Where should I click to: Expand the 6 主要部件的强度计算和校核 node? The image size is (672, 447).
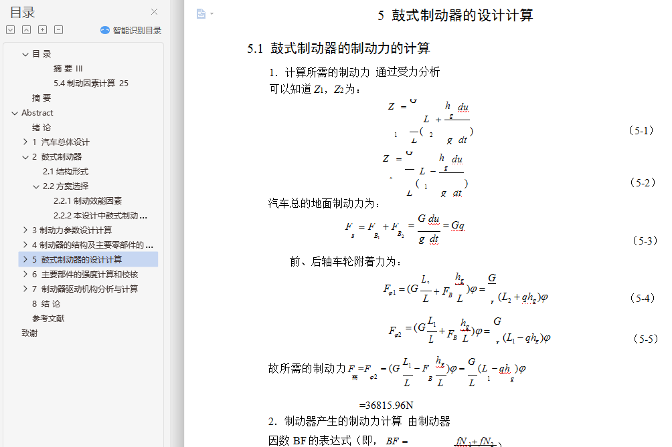(25, 274)
